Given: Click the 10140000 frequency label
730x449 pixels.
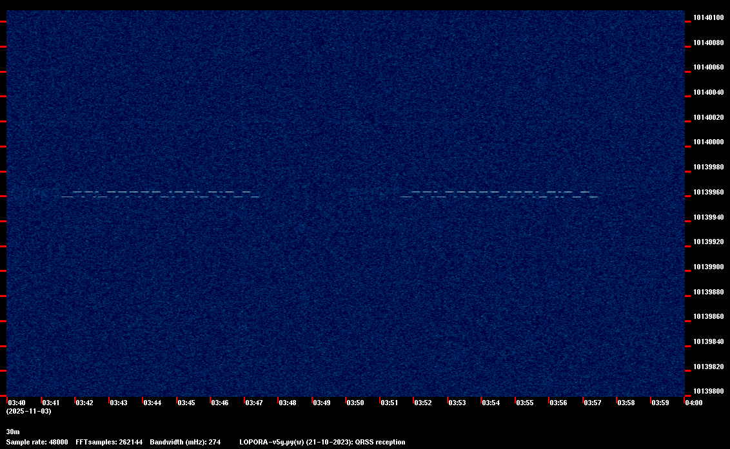Looking at the screenshot, I should (x=709, y=142).
